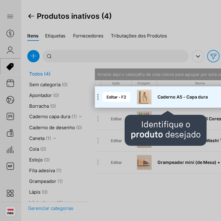Open the reports bar-chart sidebar icon
The height and width of the screenshot is (221, 221).
10,150
